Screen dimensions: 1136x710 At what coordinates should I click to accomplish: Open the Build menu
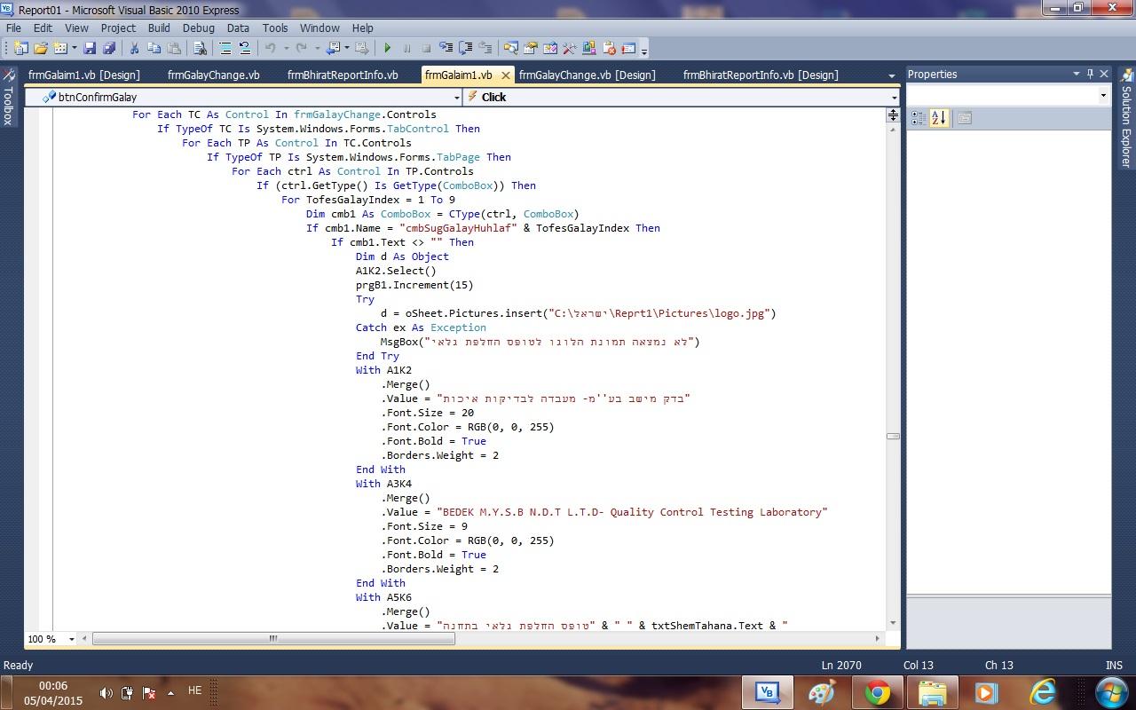tap(159, 28)
